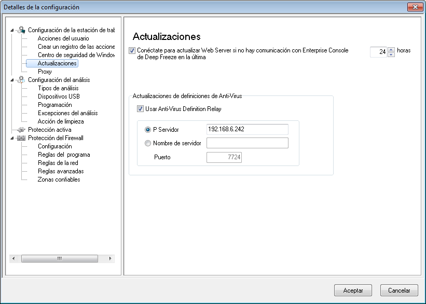Open Zonas confiables under Firewall
Image resolution: width=426 pixels, height=304 pixels.
click(59, 179)
